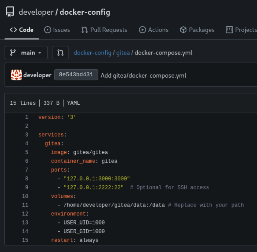Open the developer commit author link
Screen dimensions: 257x252
click(37, 75)
